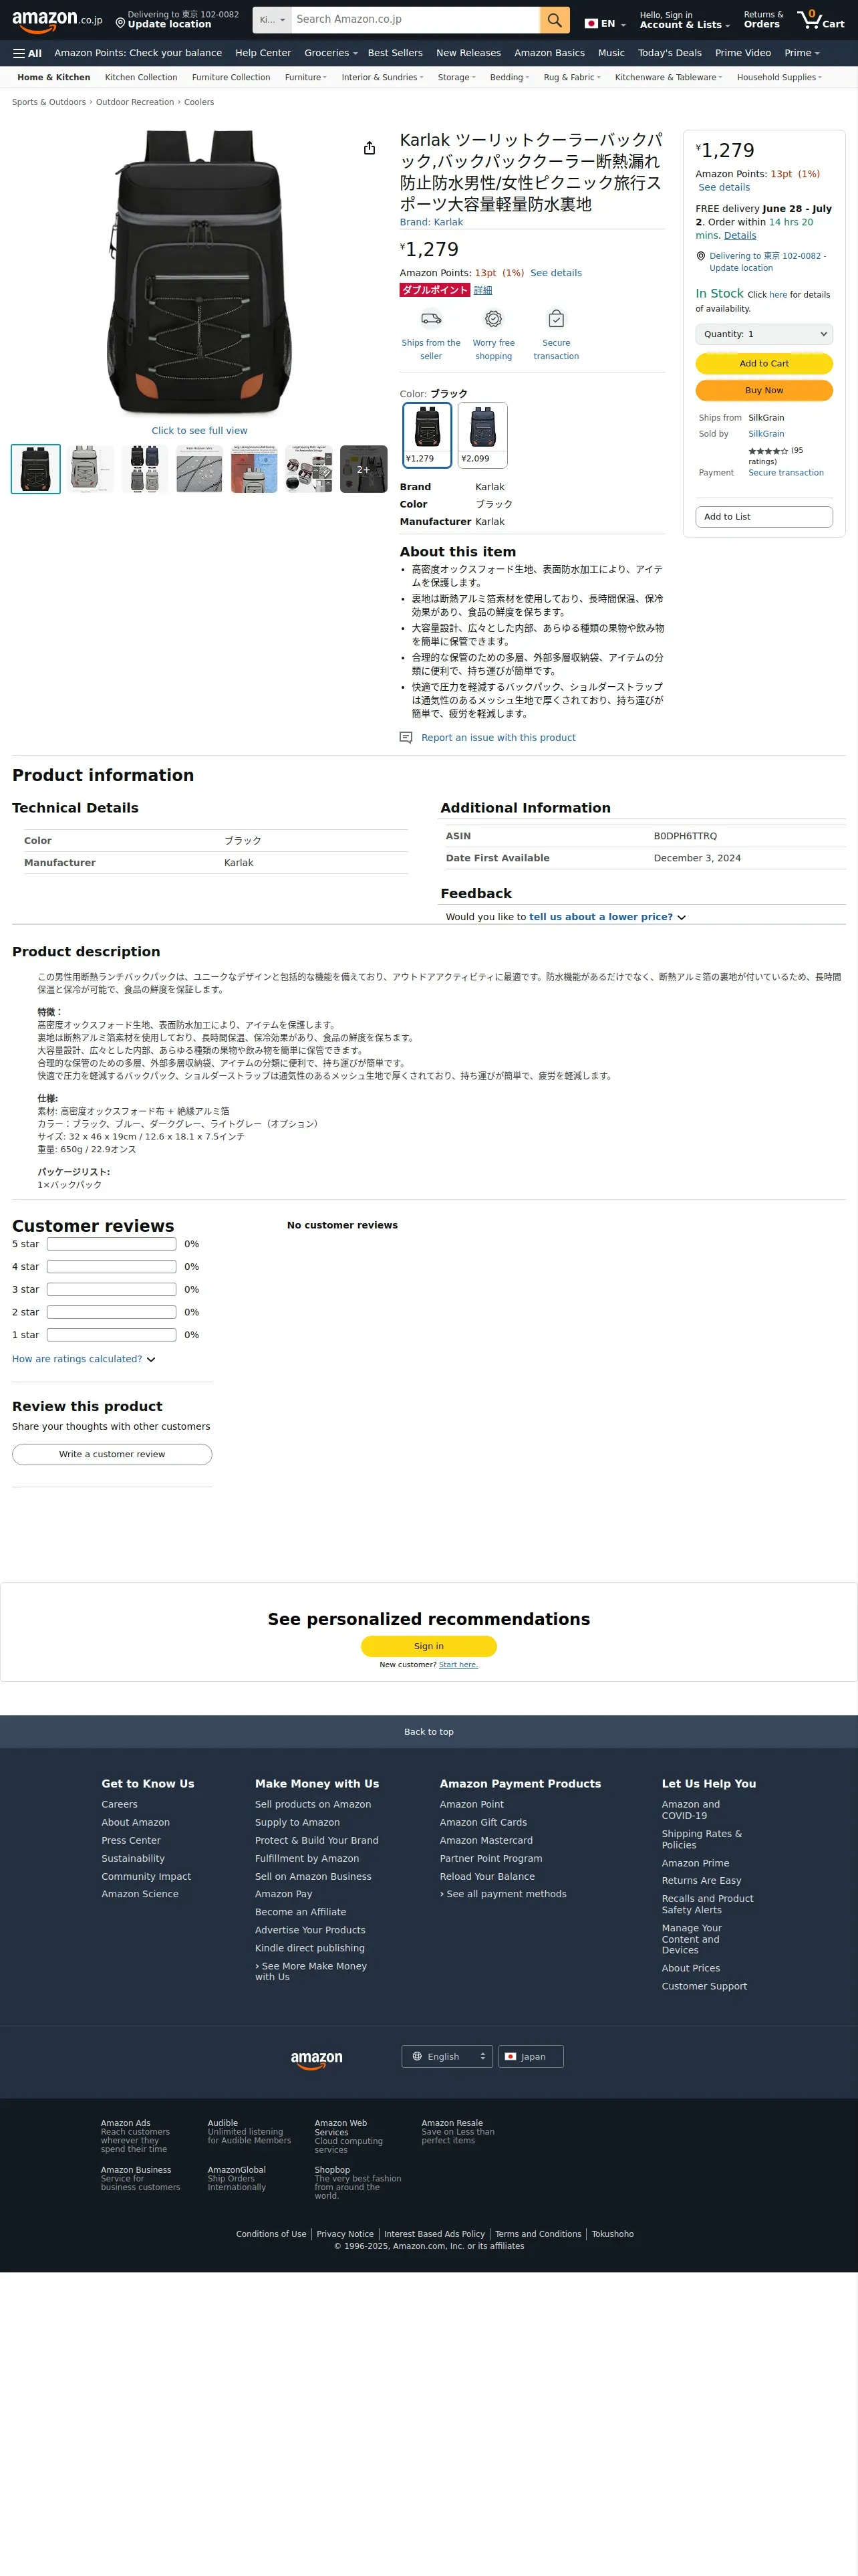Open the Brand: Karlak link

click(432, 222)
